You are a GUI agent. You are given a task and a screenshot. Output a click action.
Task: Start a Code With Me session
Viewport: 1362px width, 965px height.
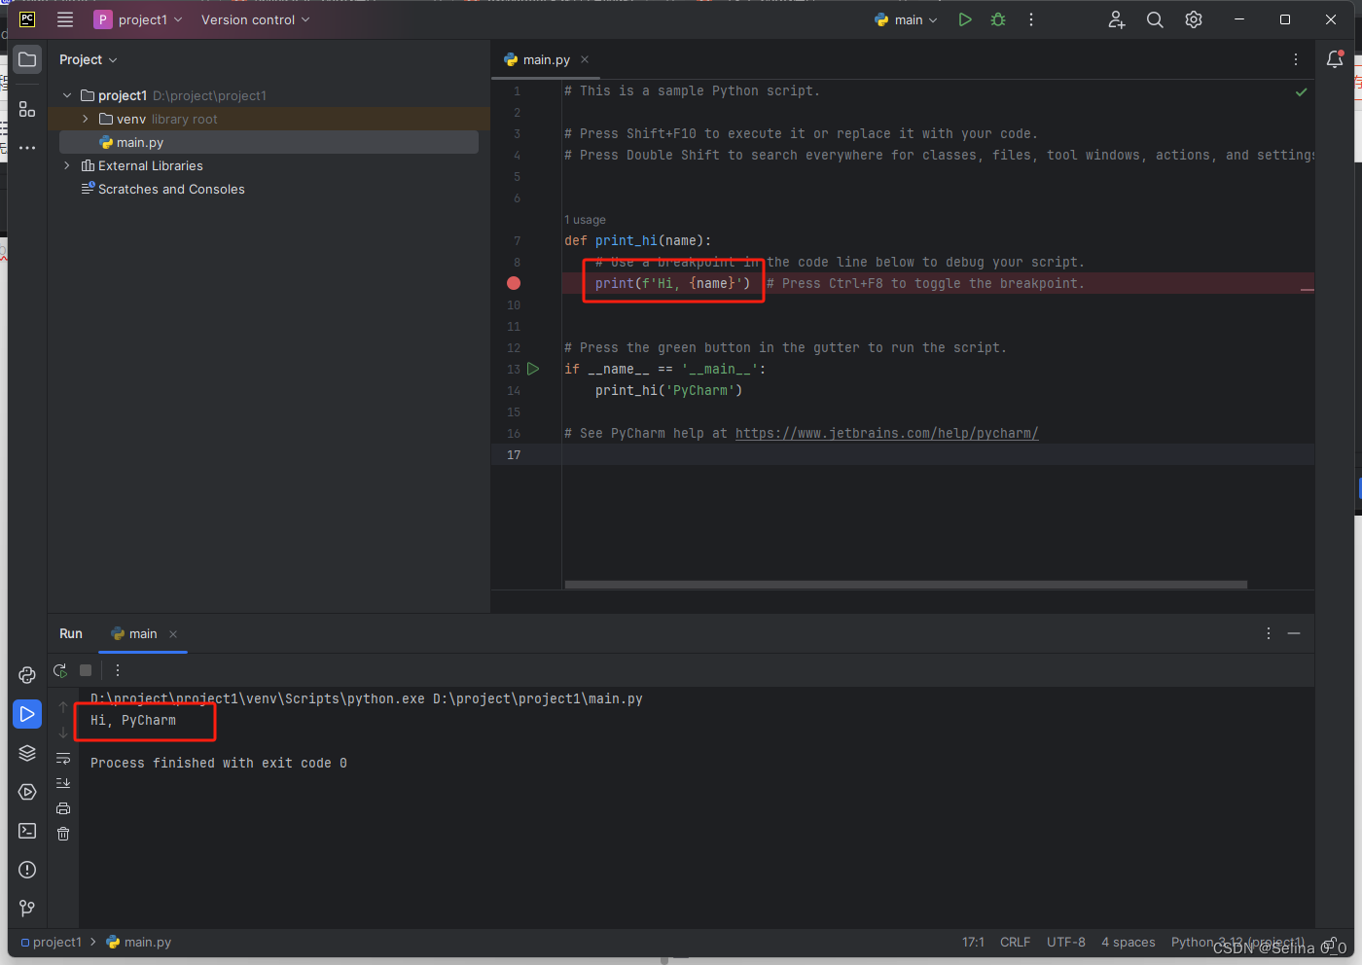[x=1116, y=18]
